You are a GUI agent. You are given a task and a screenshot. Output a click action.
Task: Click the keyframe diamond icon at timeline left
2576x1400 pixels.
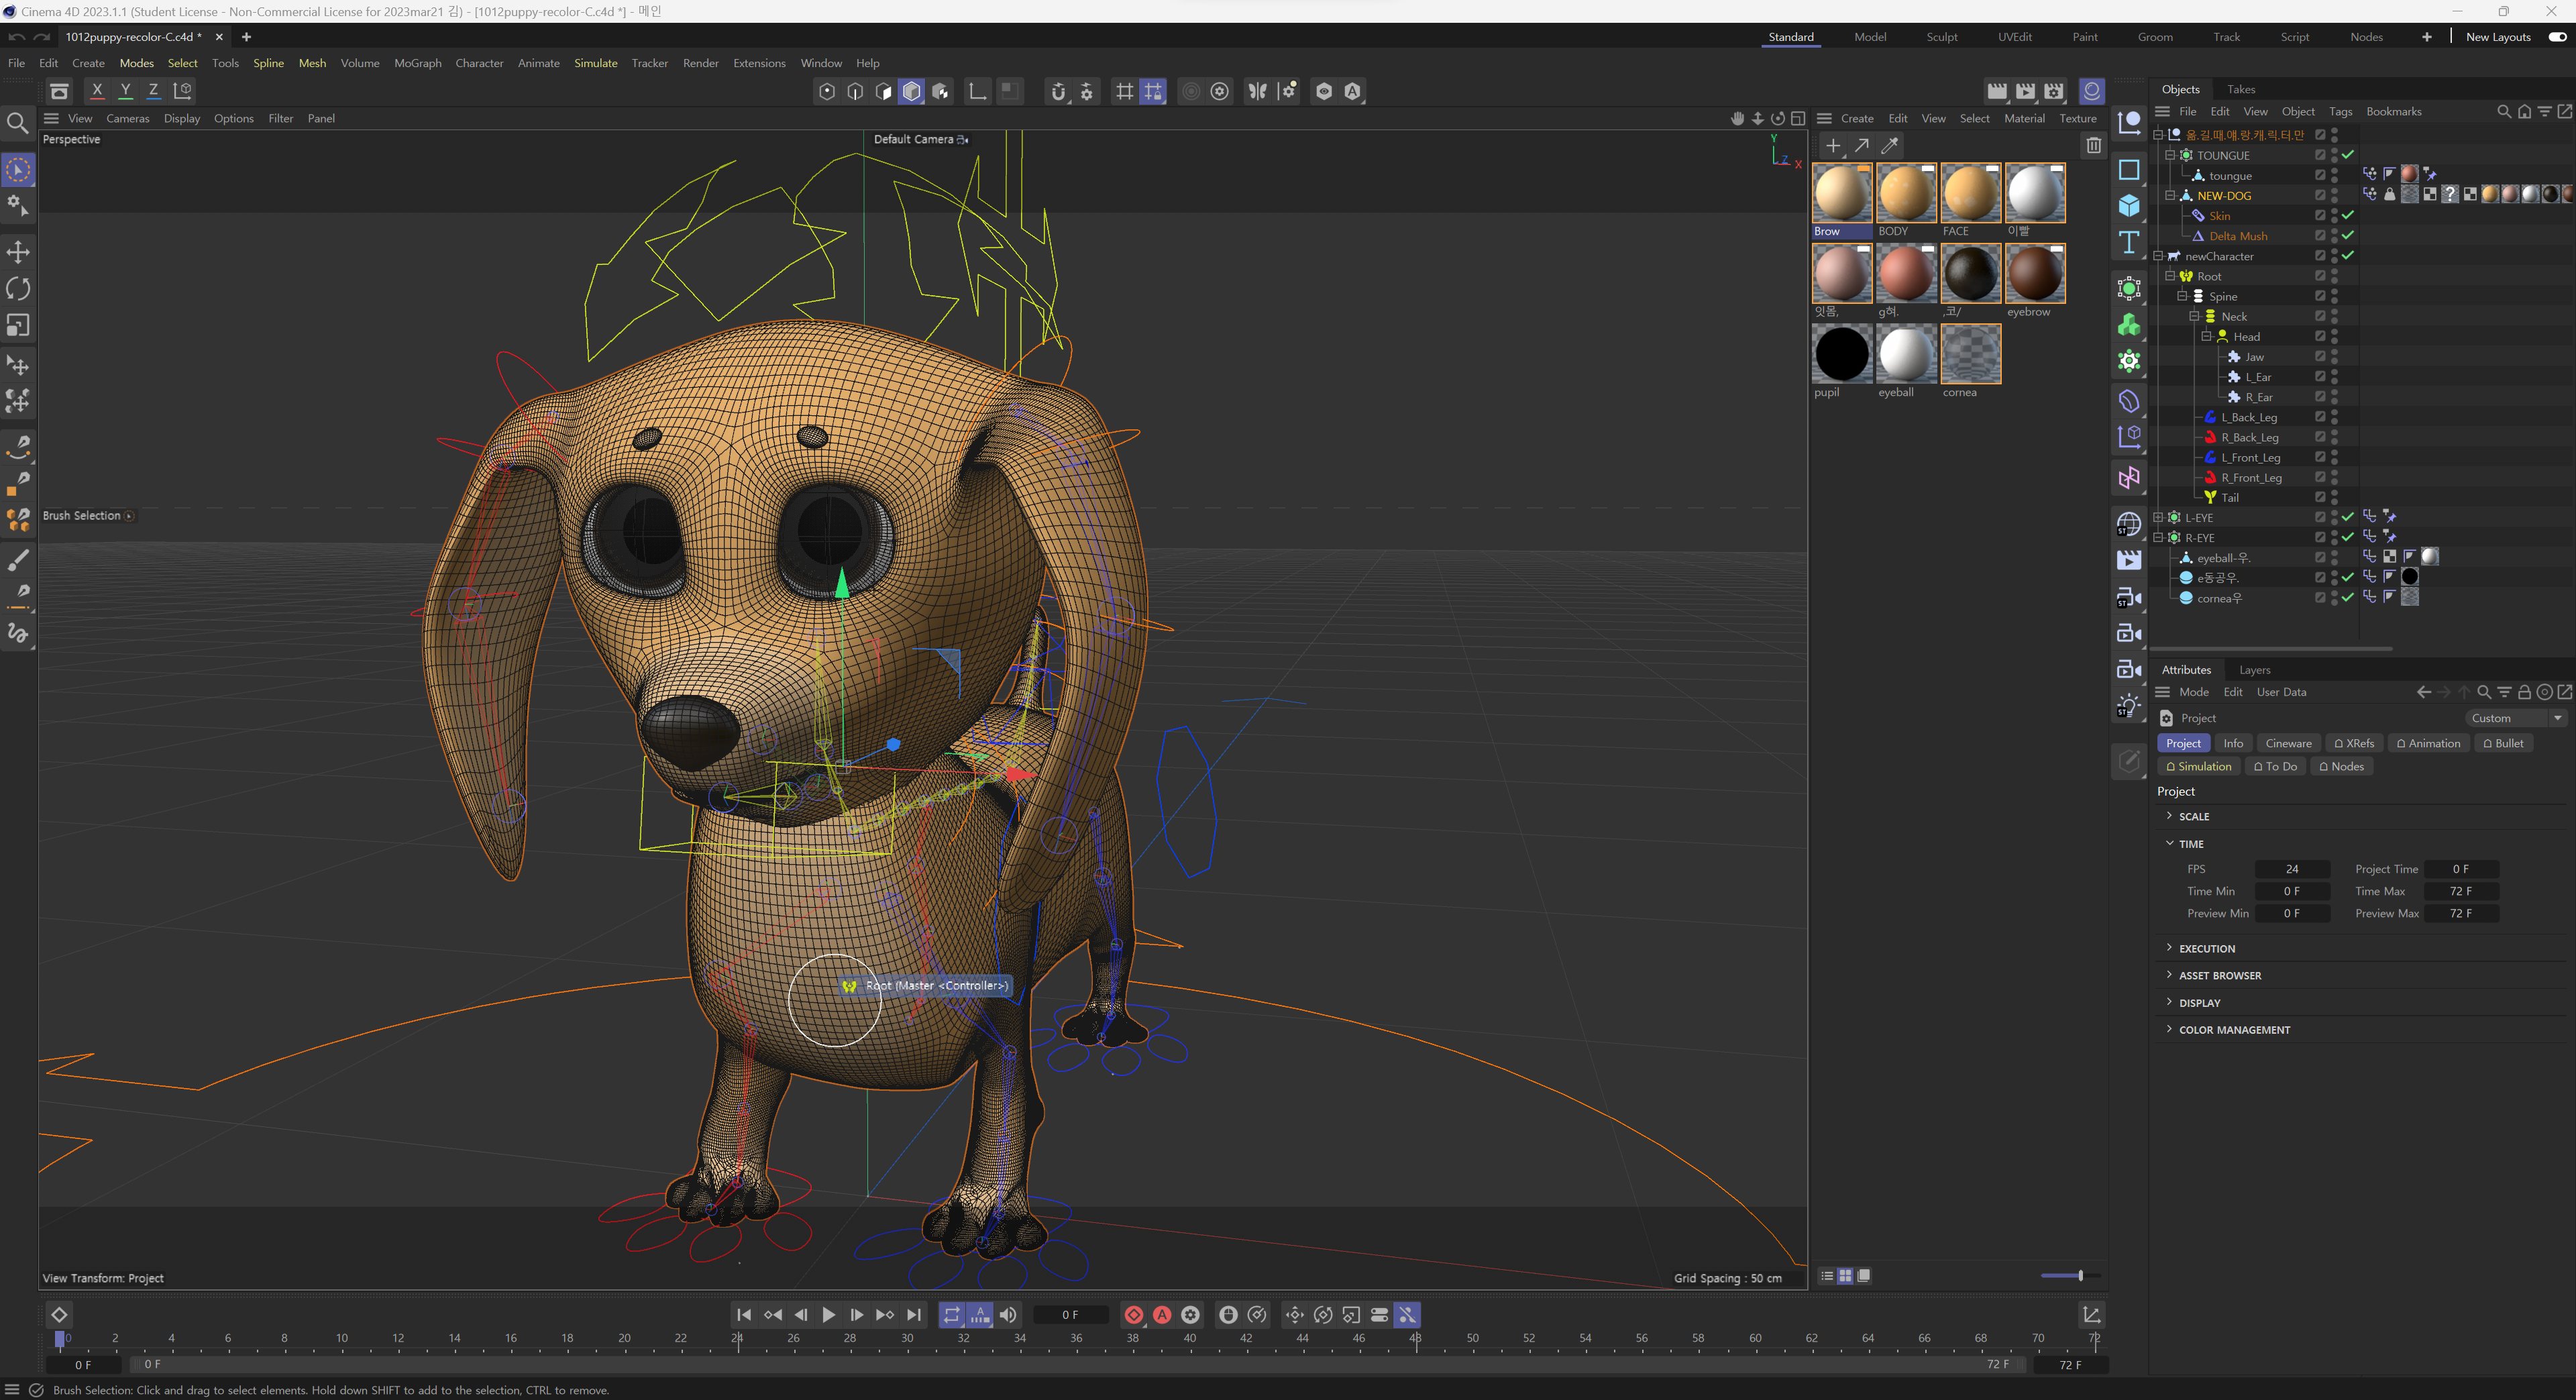(59, 1315)
